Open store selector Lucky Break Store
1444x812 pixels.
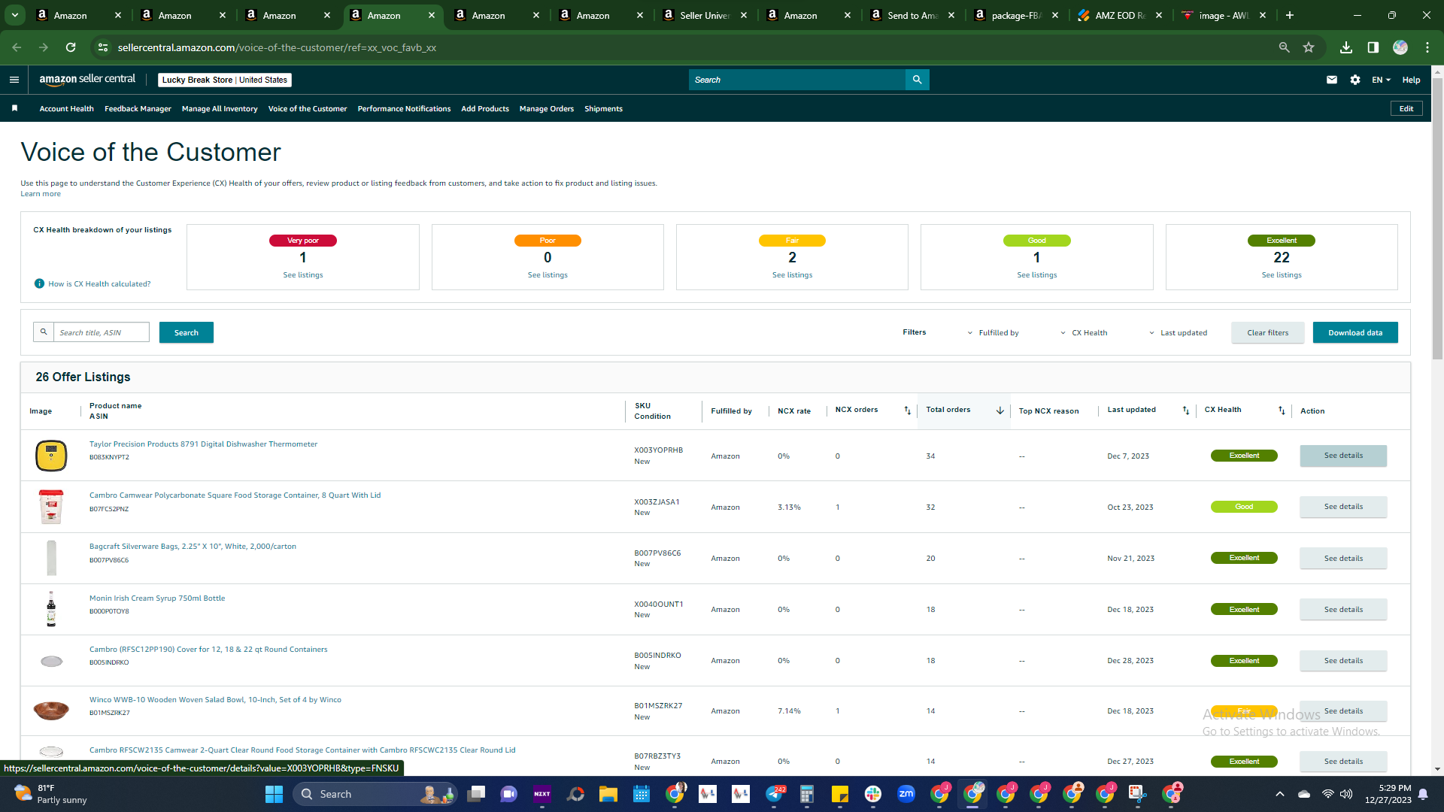[x=225, y=80]
